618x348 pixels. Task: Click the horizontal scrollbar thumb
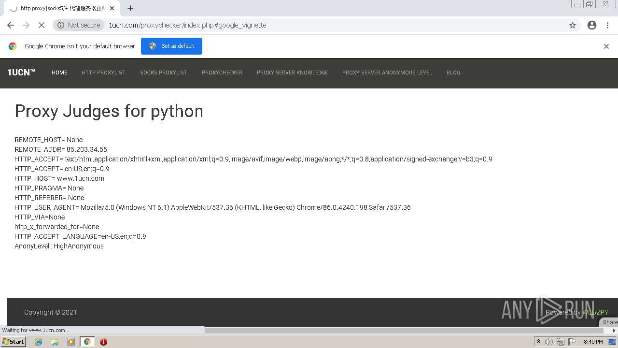coord(404,331)
